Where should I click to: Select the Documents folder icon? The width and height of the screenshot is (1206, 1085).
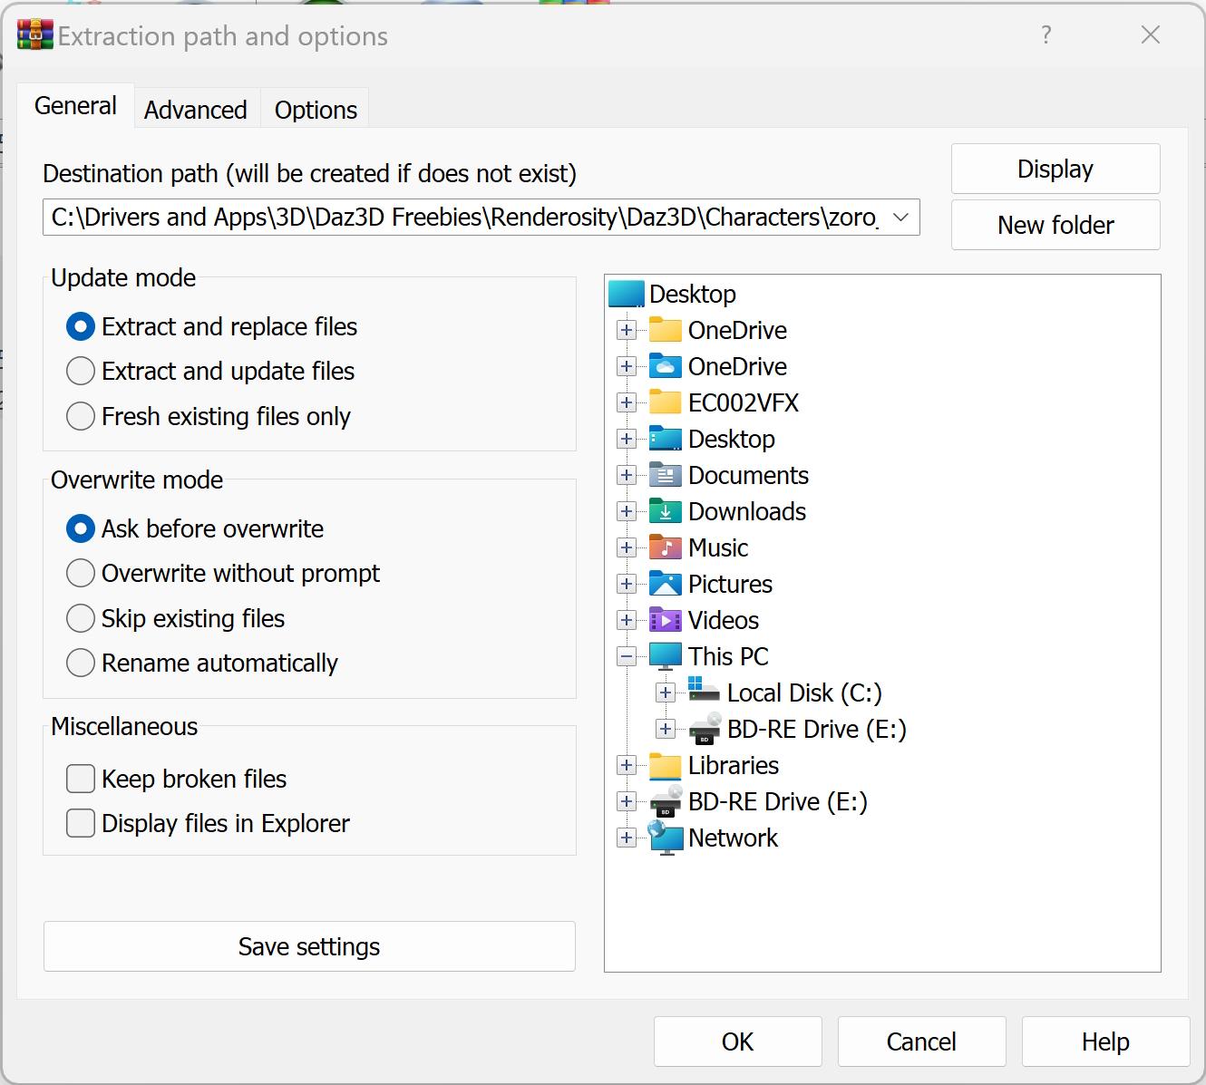666,475
